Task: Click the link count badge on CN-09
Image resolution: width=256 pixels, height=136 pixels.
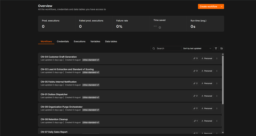Action: pyautogui.click(x=196, y=108)
